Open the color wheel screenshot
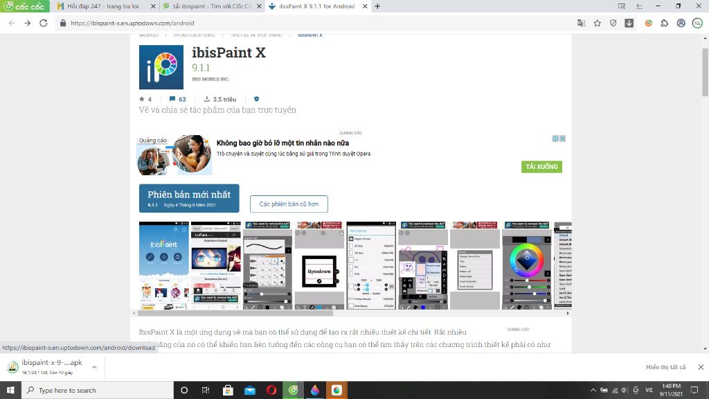 pos(527,265)
